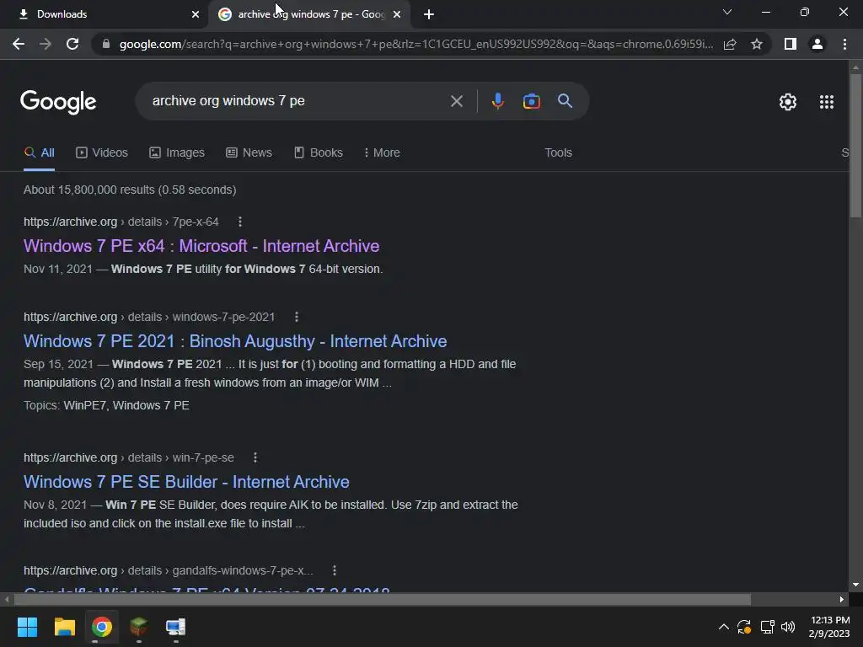View site information via the lock icon
The image size is (863, 647).
(x=106, y=44)
